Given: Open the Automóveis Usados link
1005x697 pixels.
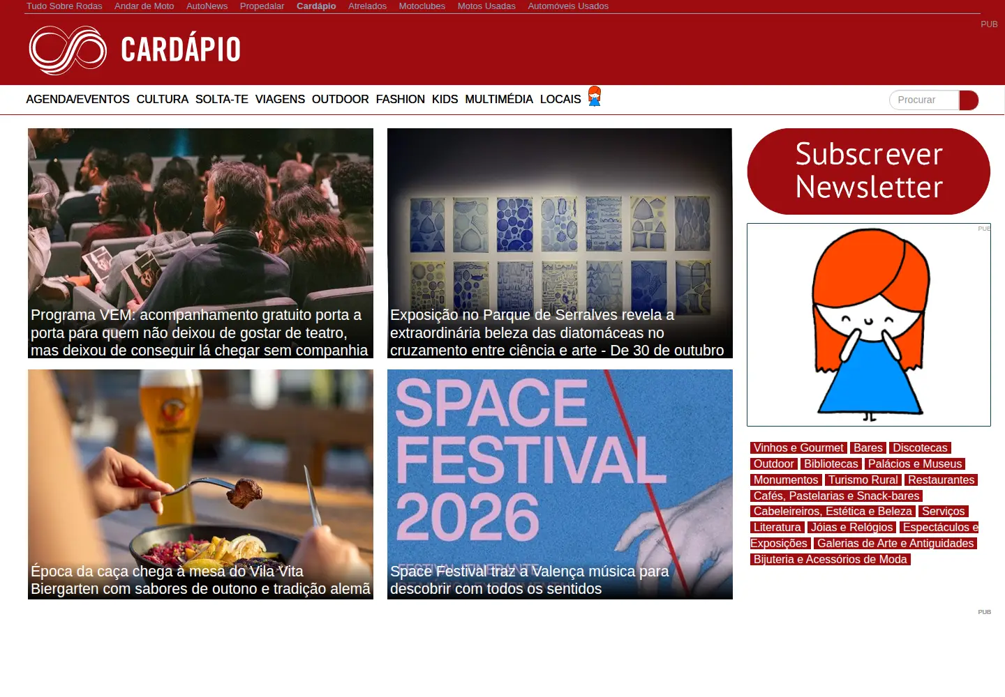Looking at the screenshot, I should click(x=568, y=6).
